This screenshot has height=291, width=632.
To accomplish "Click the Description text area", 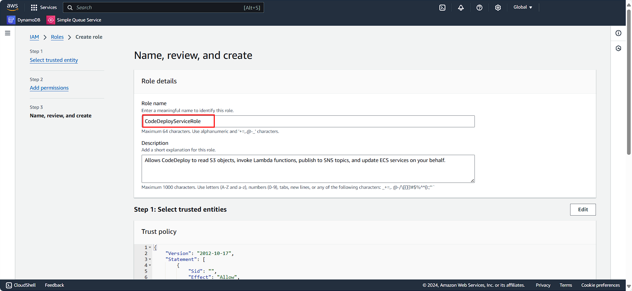I will (x=308, y=169).
